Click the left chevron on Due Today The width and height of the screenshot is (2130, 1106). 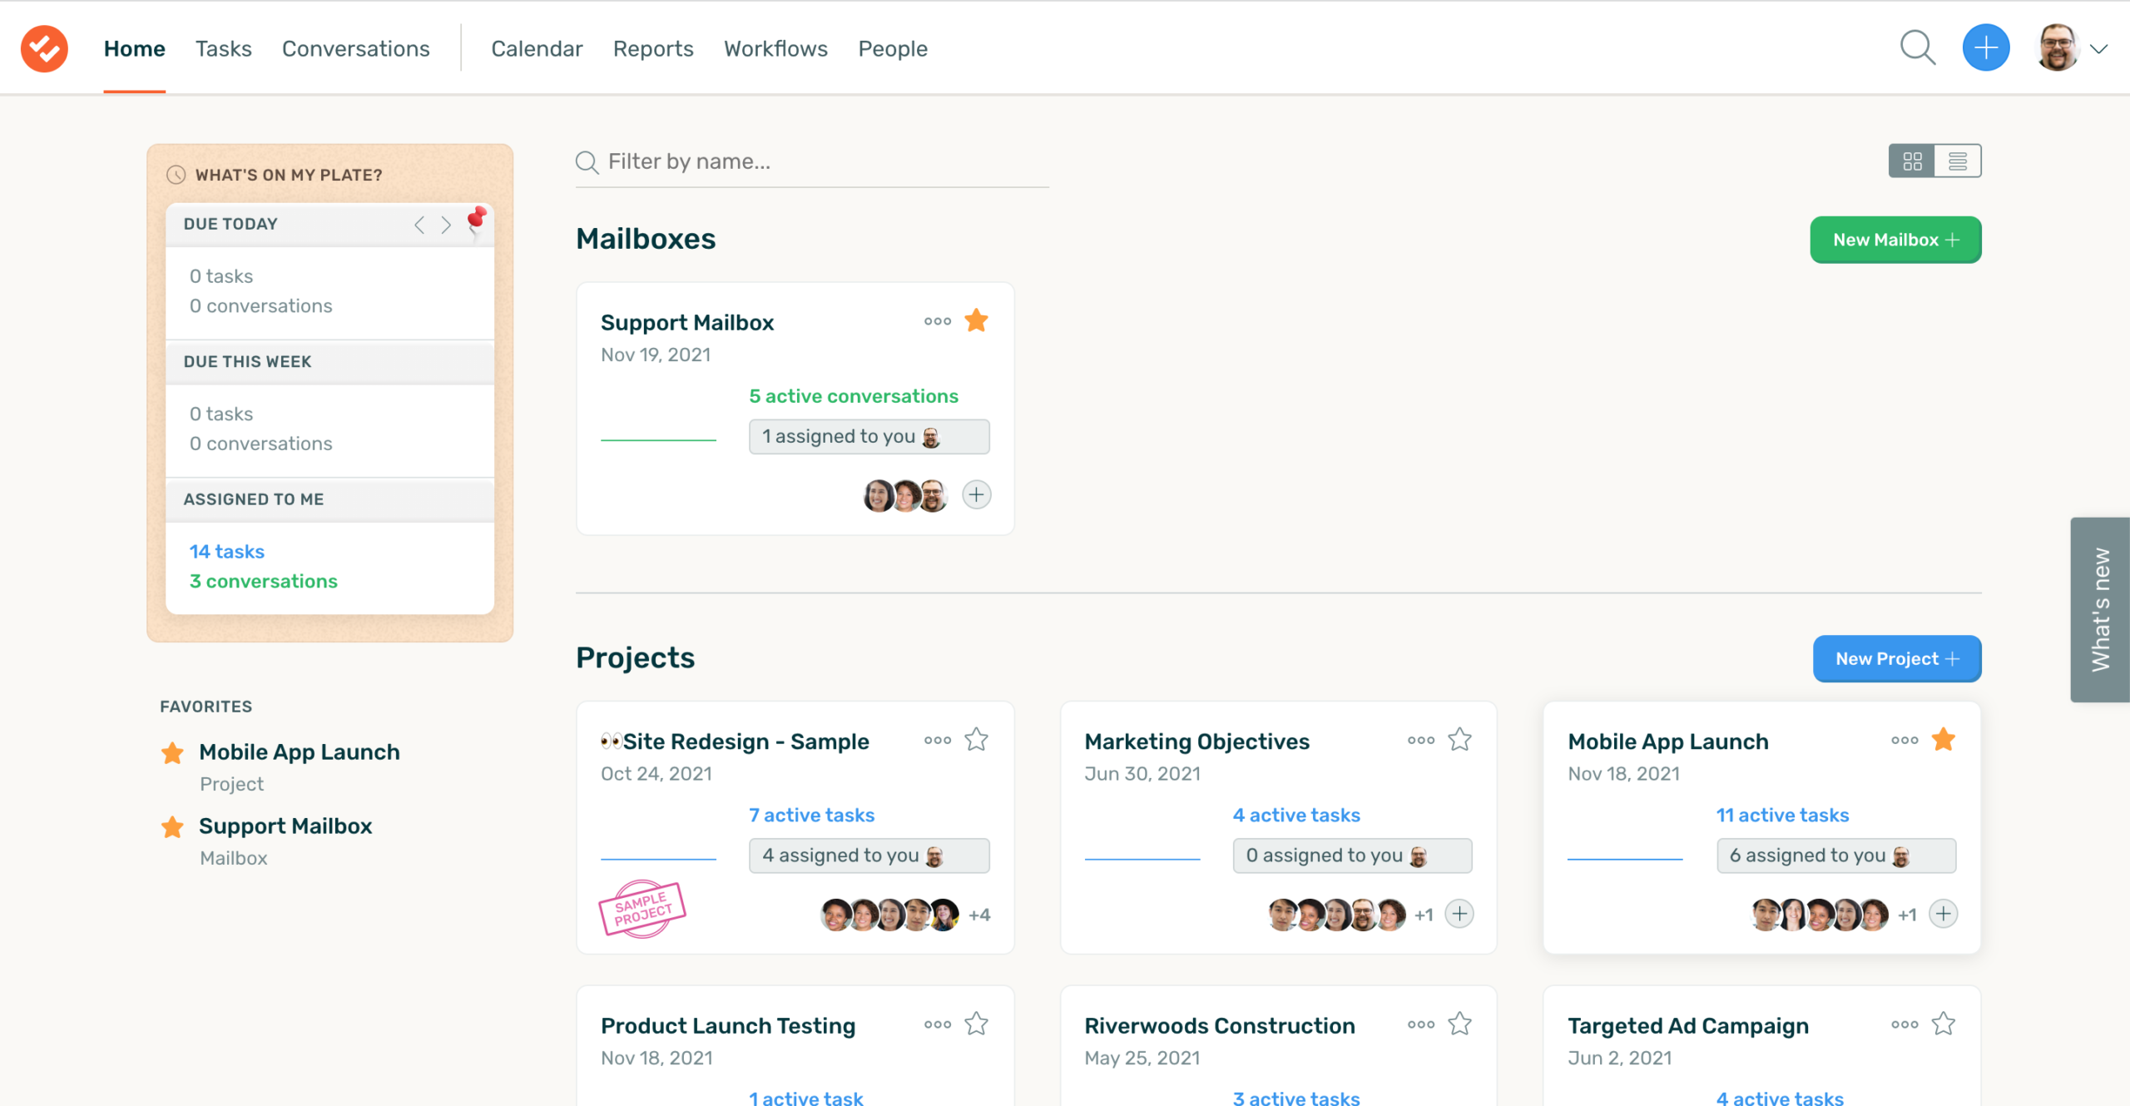(x=419, y=224)
